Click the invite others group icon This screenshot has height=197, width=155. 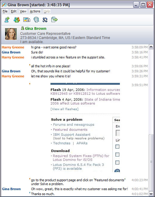(17, 20)
